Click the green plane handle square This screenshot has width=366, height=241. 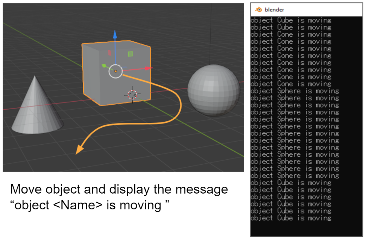click(130, 54)
